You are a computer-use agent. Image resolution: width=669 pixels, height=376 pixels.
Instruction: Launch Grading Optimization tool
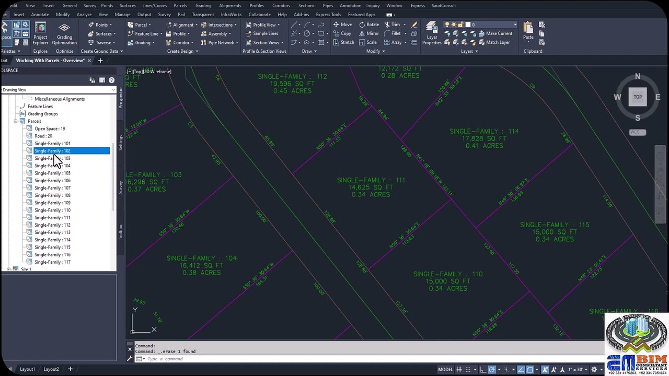click(x=64, y=33)
